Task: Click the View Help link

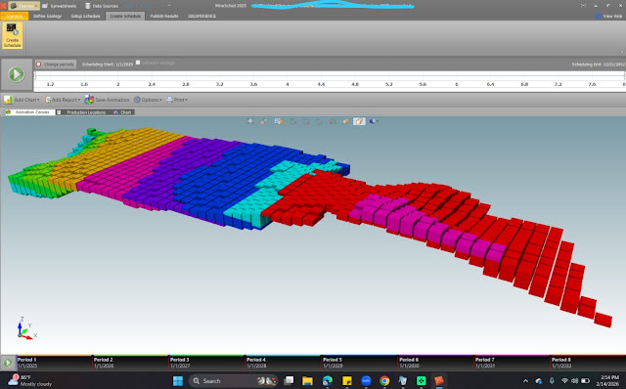Action: 608,17
